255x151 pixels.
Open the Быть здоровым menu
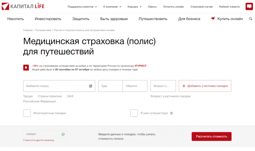pos(114,19)
